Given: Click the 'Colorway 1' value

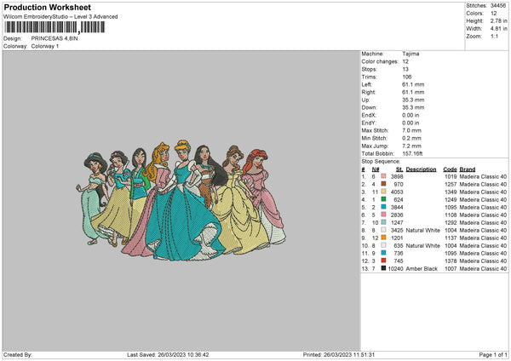Looking at the screenshot, I should click(x=45, y=46).
